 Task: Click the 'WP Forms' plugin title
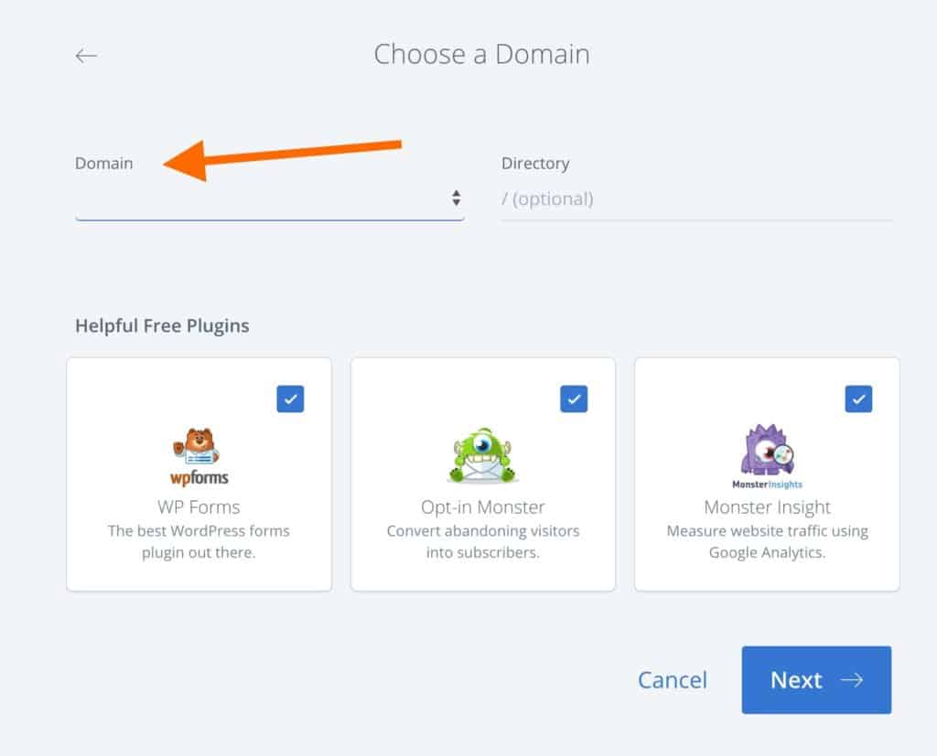pos(199,507)
